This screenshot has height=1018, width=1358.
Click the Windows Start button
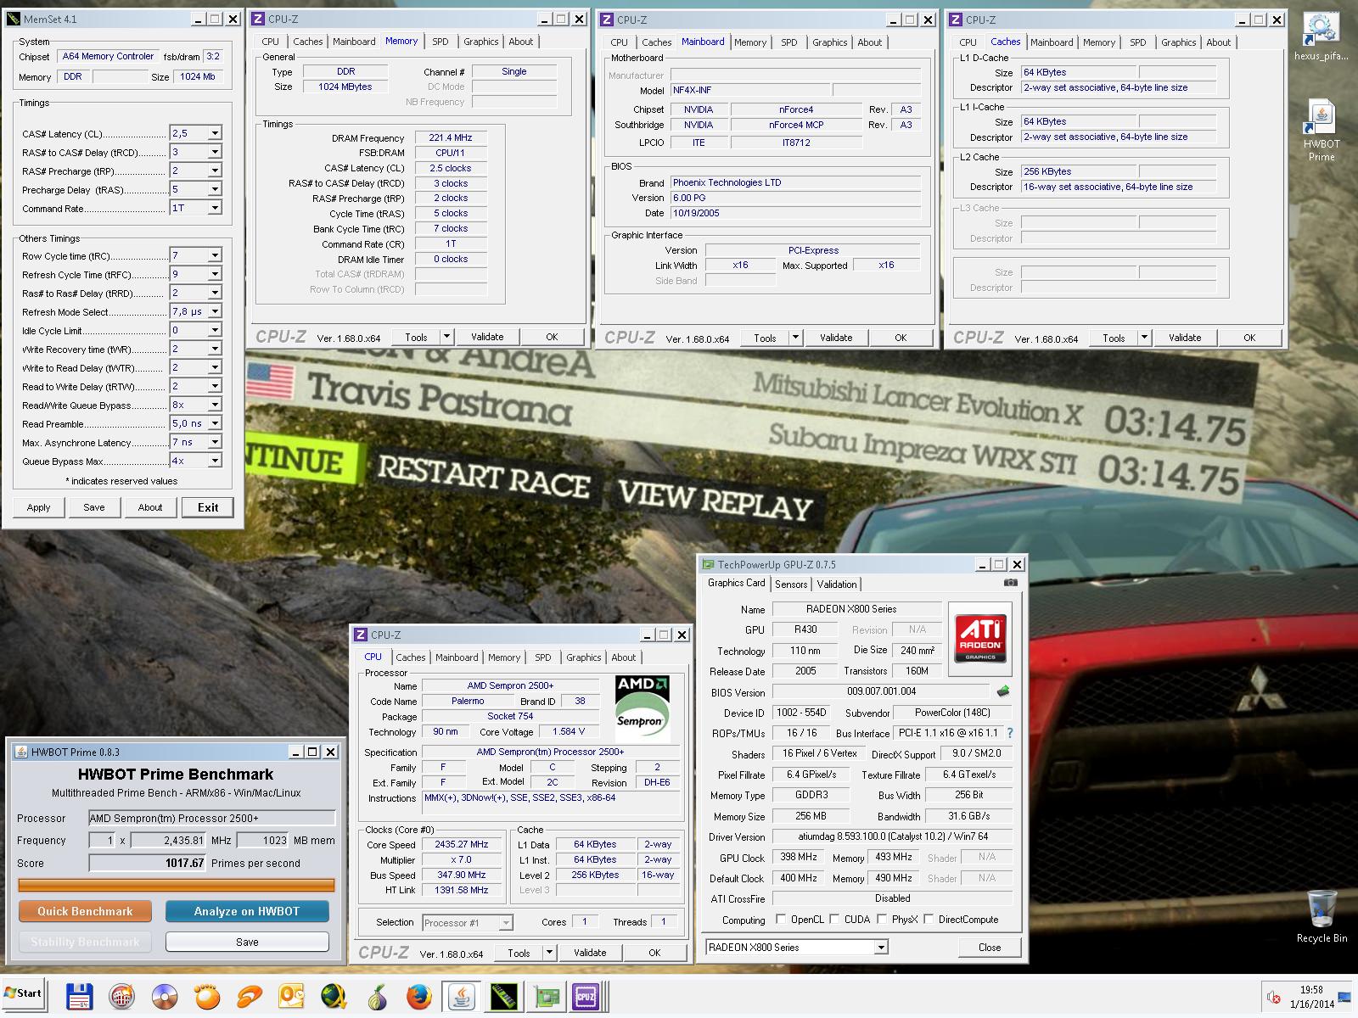23,993
